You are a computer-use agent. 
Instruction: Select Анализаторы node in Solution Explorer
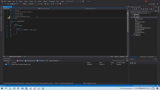pos(140,19)
